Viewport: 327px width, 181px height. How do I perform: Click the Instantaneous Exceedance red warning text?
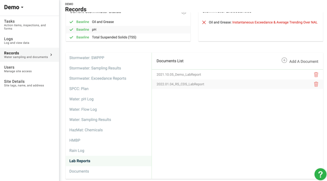[x=275, y=22]
